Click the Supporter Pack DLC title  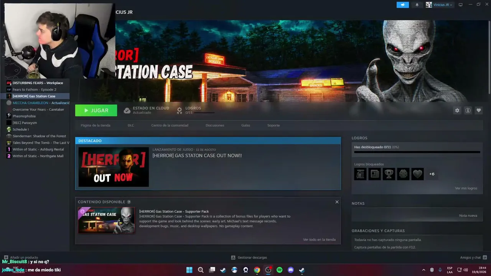coord(174,211)
